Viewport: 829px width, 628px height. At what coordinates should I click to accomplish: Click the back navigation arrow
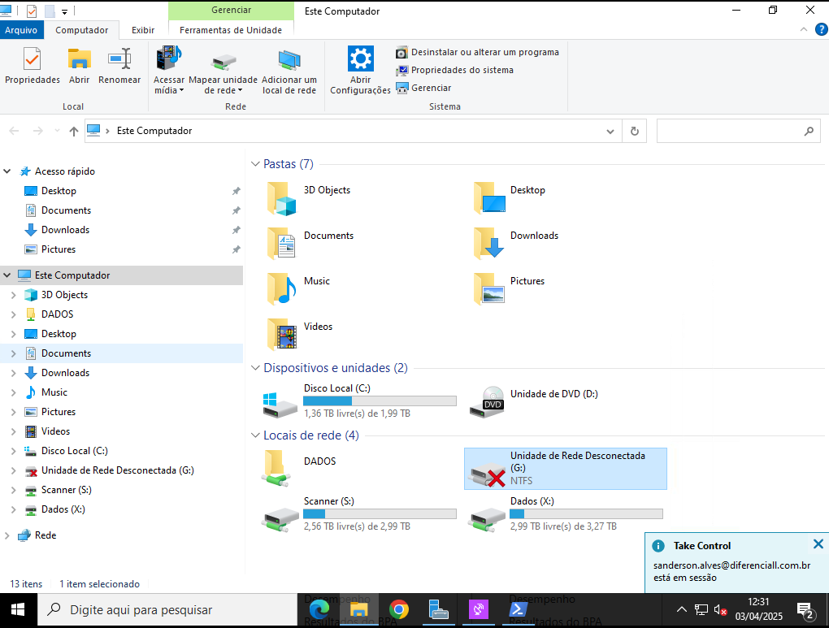coord(15,131)
